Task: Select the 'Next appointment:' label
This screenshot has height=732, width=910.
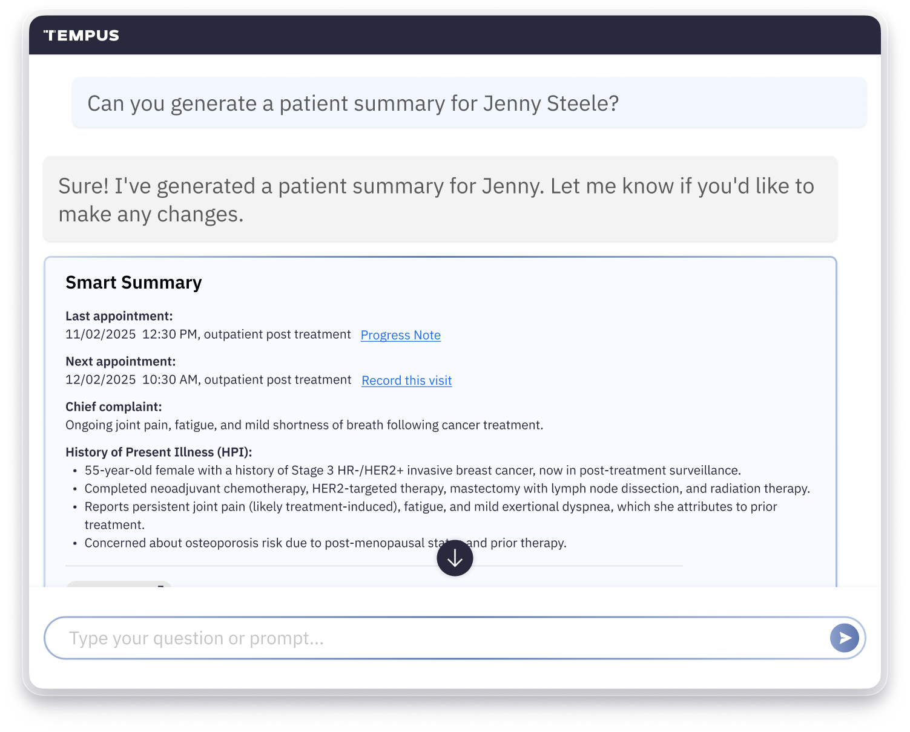Action: (x=120, y=361)
